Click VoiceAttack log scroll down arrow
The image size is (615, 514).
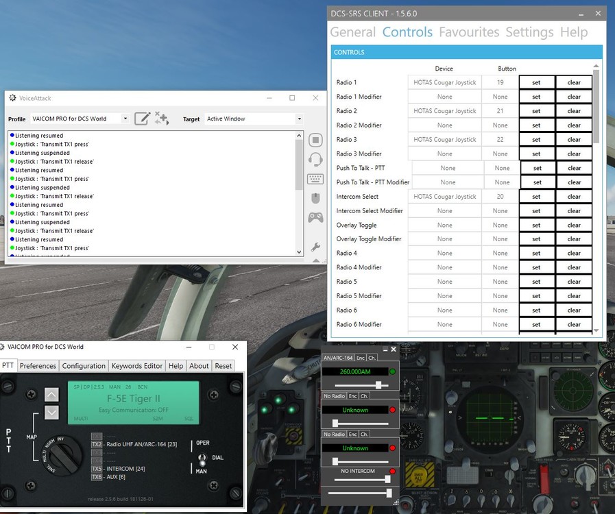tap(299, 252)
